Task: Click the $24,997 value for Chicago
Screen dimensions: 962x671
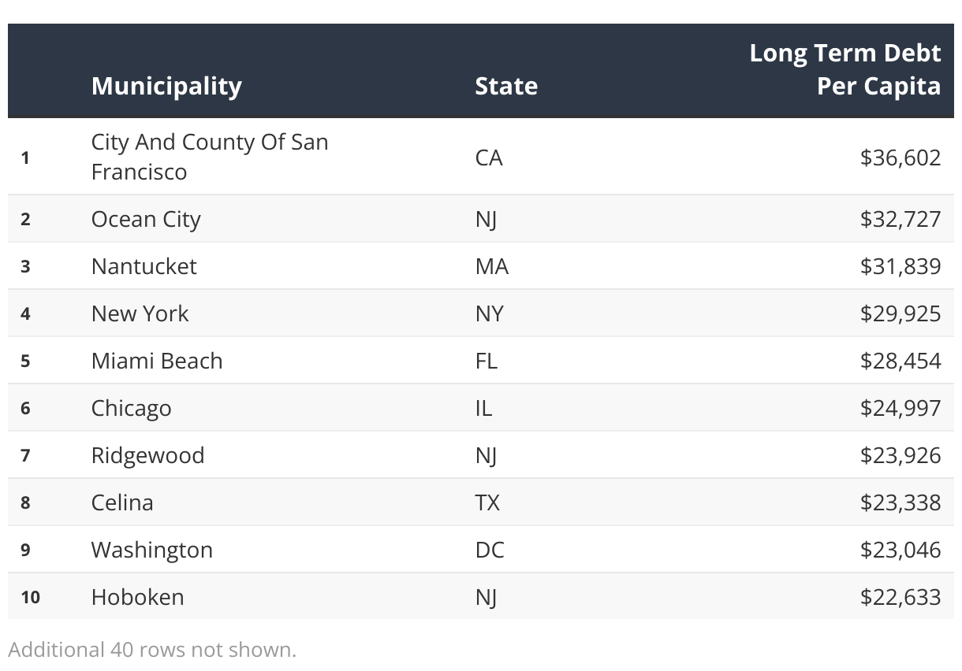Action: [900, 408]
